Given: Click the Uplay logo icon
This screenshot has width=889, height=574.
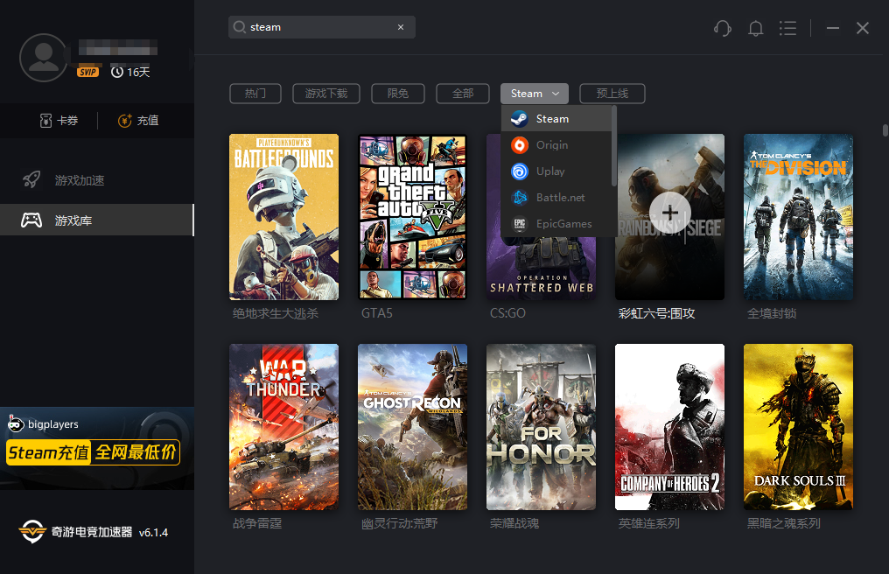Looking at the screenshot, I should pos(520,171).
